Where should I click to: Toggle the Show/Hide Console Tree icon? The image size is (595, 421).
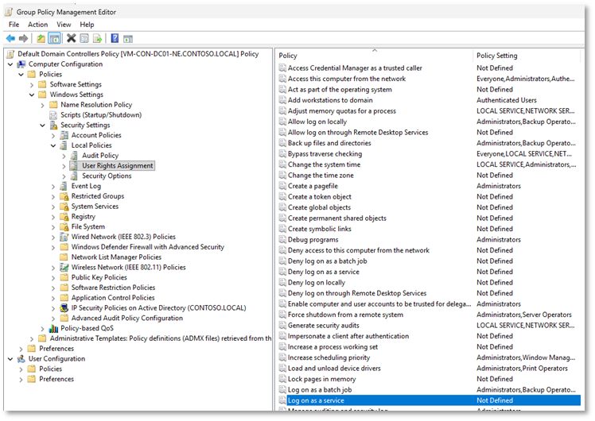(x=54, y=38)
